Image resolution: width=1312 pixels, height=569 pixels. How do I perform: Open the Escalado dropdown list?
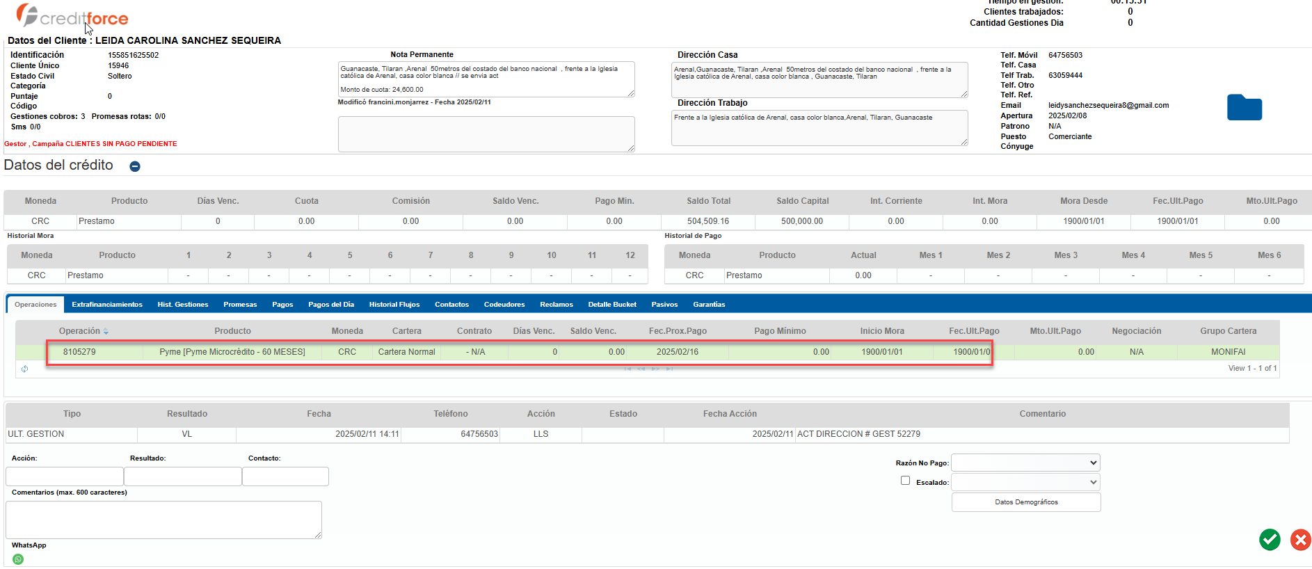(1025, 482)
